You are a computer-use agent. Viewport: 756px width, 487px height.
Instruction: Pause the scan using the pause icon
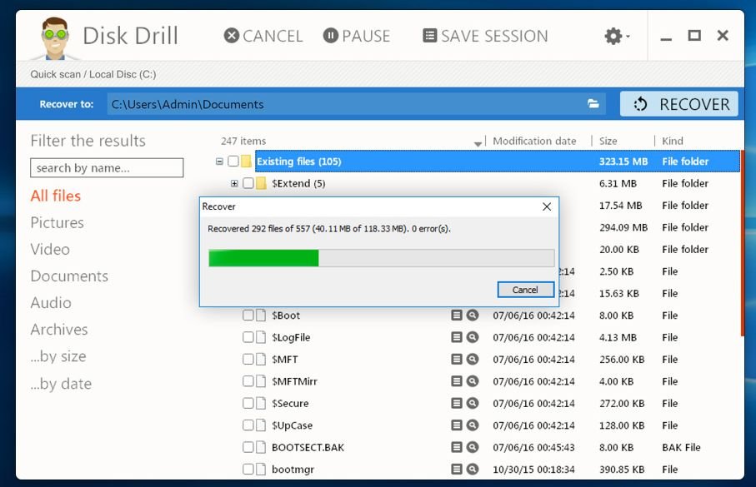[331, 36]
